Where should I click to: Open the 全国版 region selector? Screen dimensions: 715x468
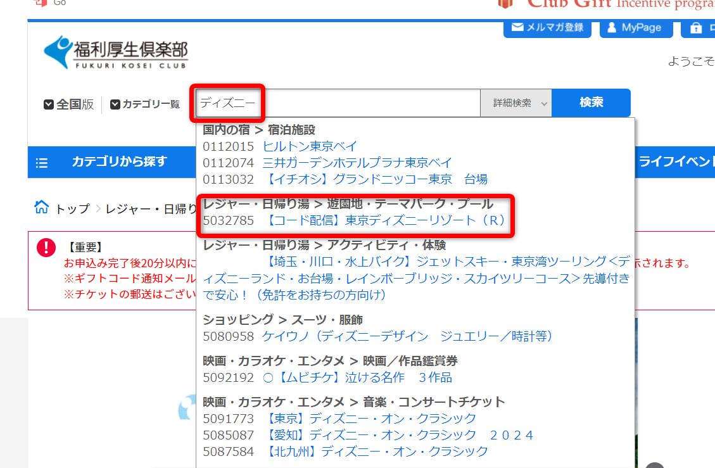68,104
